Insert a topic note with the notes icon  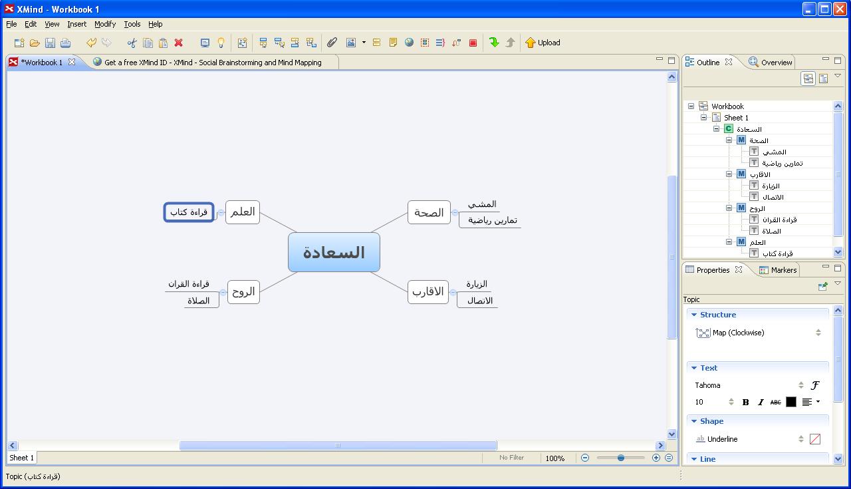[393, 43]
